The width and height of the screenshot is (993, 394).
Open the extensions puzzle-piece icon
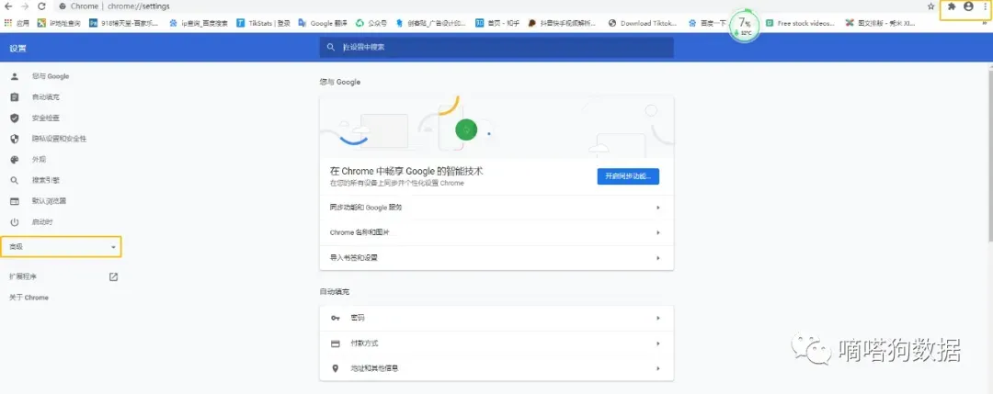[952, 6]
